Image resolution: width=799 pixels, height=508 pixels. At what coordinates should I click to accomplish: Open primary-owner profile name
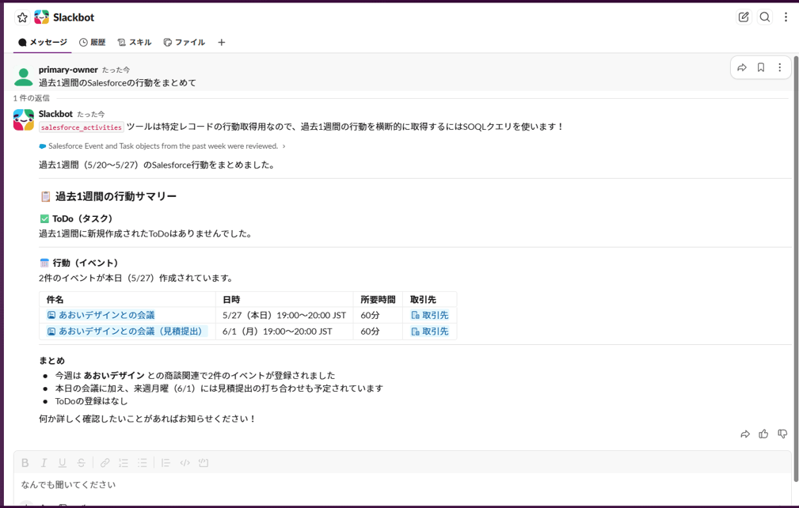coord(68,70)
